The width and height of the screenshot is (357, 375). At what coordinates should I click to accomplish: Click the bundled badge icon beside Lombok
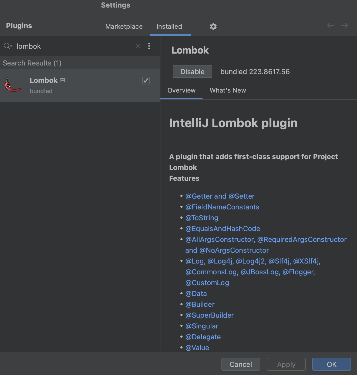pos(62,80)
